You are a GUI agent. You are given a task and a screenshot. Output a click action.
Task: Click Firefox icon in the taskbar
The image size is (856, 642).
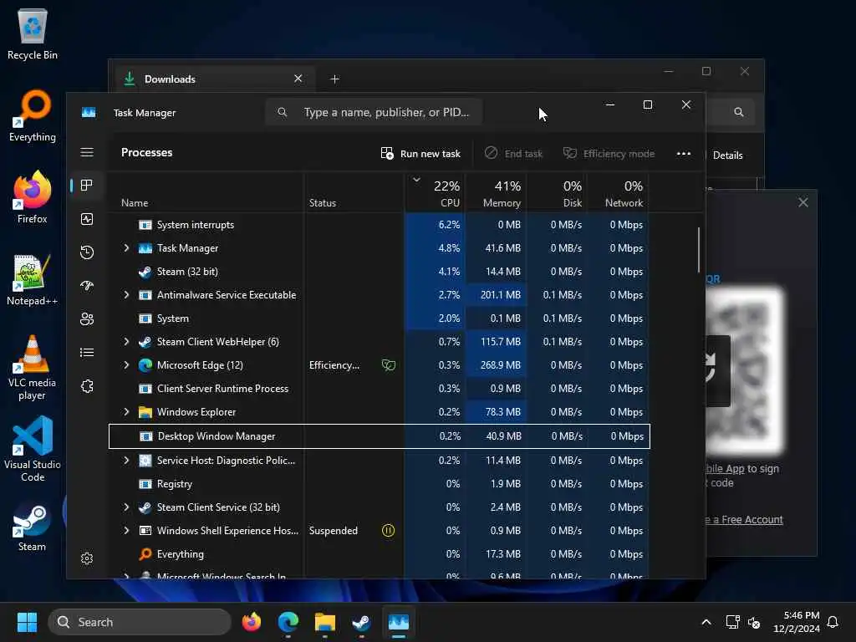coord(252,622)
